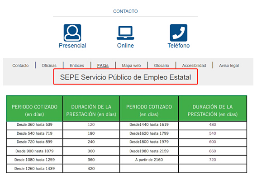
Task: Click the Online laptop icon
Action: point(125,33)
